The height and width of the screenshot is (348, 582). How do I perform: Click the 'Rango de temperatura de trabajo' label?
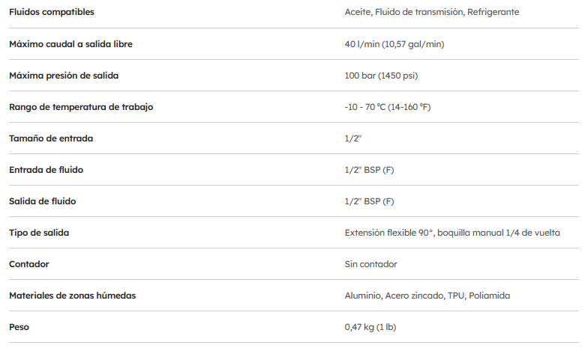[x=81, y=107]
